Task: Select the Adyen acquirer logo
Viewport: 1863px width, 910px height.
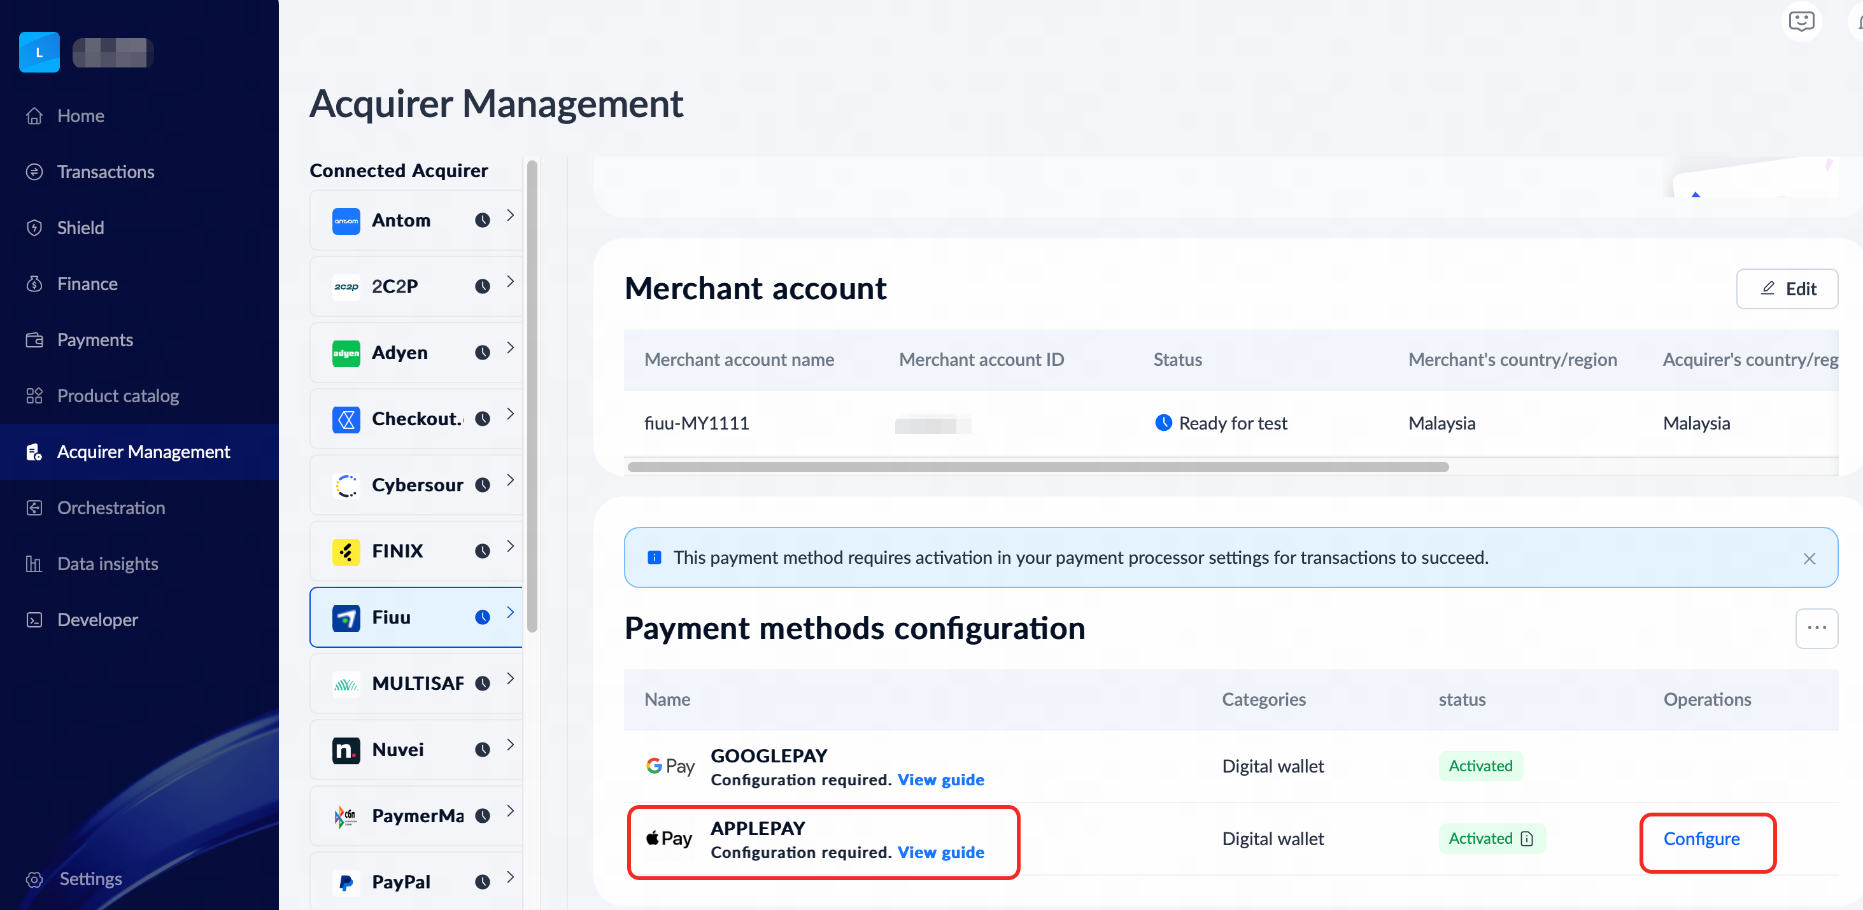Action: (346, 353)
